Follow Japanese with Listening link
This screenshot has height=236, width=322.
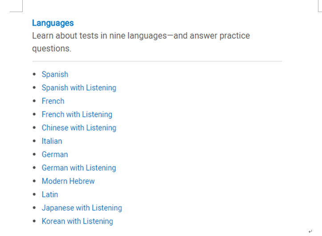click(82, 208)
